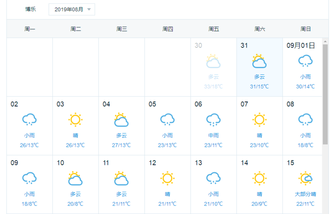Screen dimensions: 333x214
Task: Click the light rain icon on 09月01日
Action: pos(306,61)
